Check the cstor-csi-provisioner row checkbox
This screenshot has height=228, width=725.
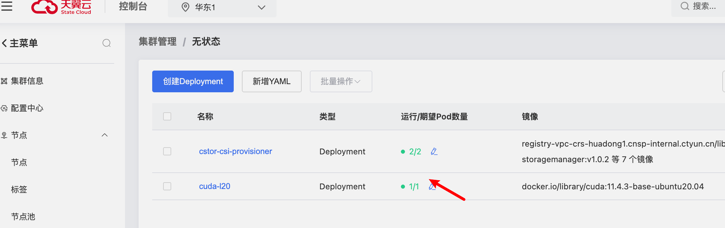click(167, 151)
